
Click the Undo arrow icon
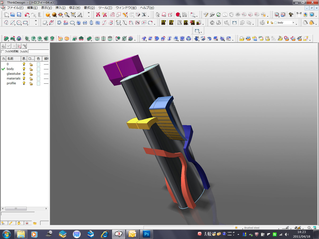(x=27, y=15)
